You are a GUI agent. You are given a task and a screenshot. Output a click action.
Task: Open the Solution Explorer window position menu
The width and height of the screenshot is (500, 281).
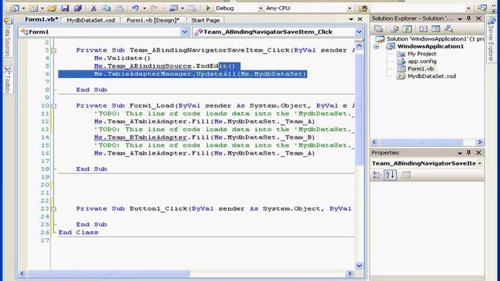[460, 19]
